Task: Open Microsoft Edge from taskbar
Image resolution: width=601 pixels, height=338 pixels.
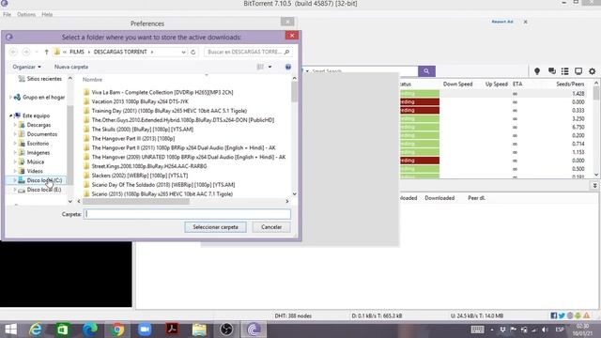Action: 90,330
